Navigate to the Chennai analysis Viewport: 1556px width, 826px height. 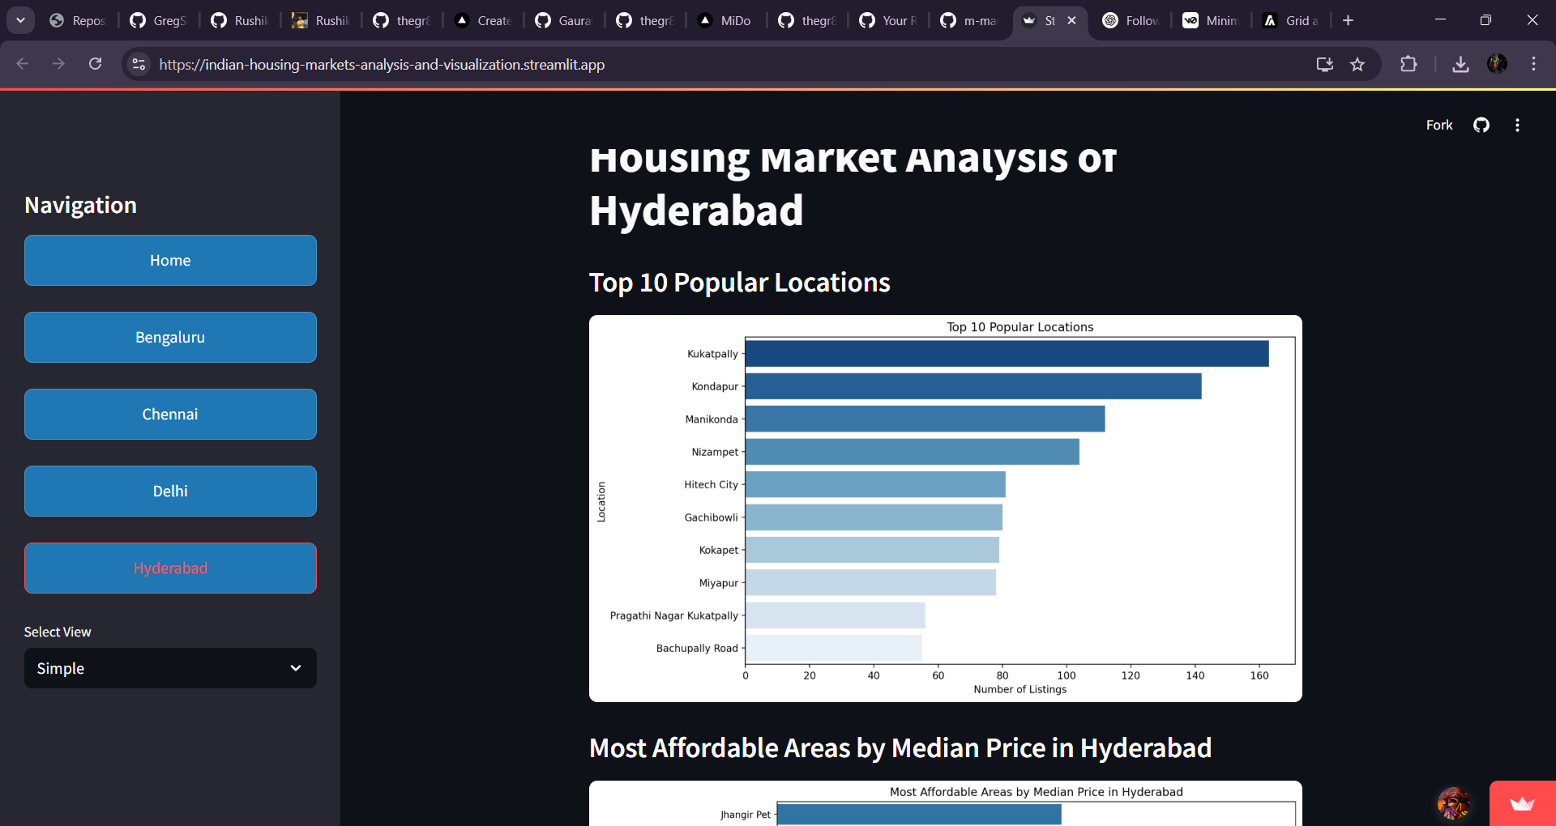(x=170, y=414)
